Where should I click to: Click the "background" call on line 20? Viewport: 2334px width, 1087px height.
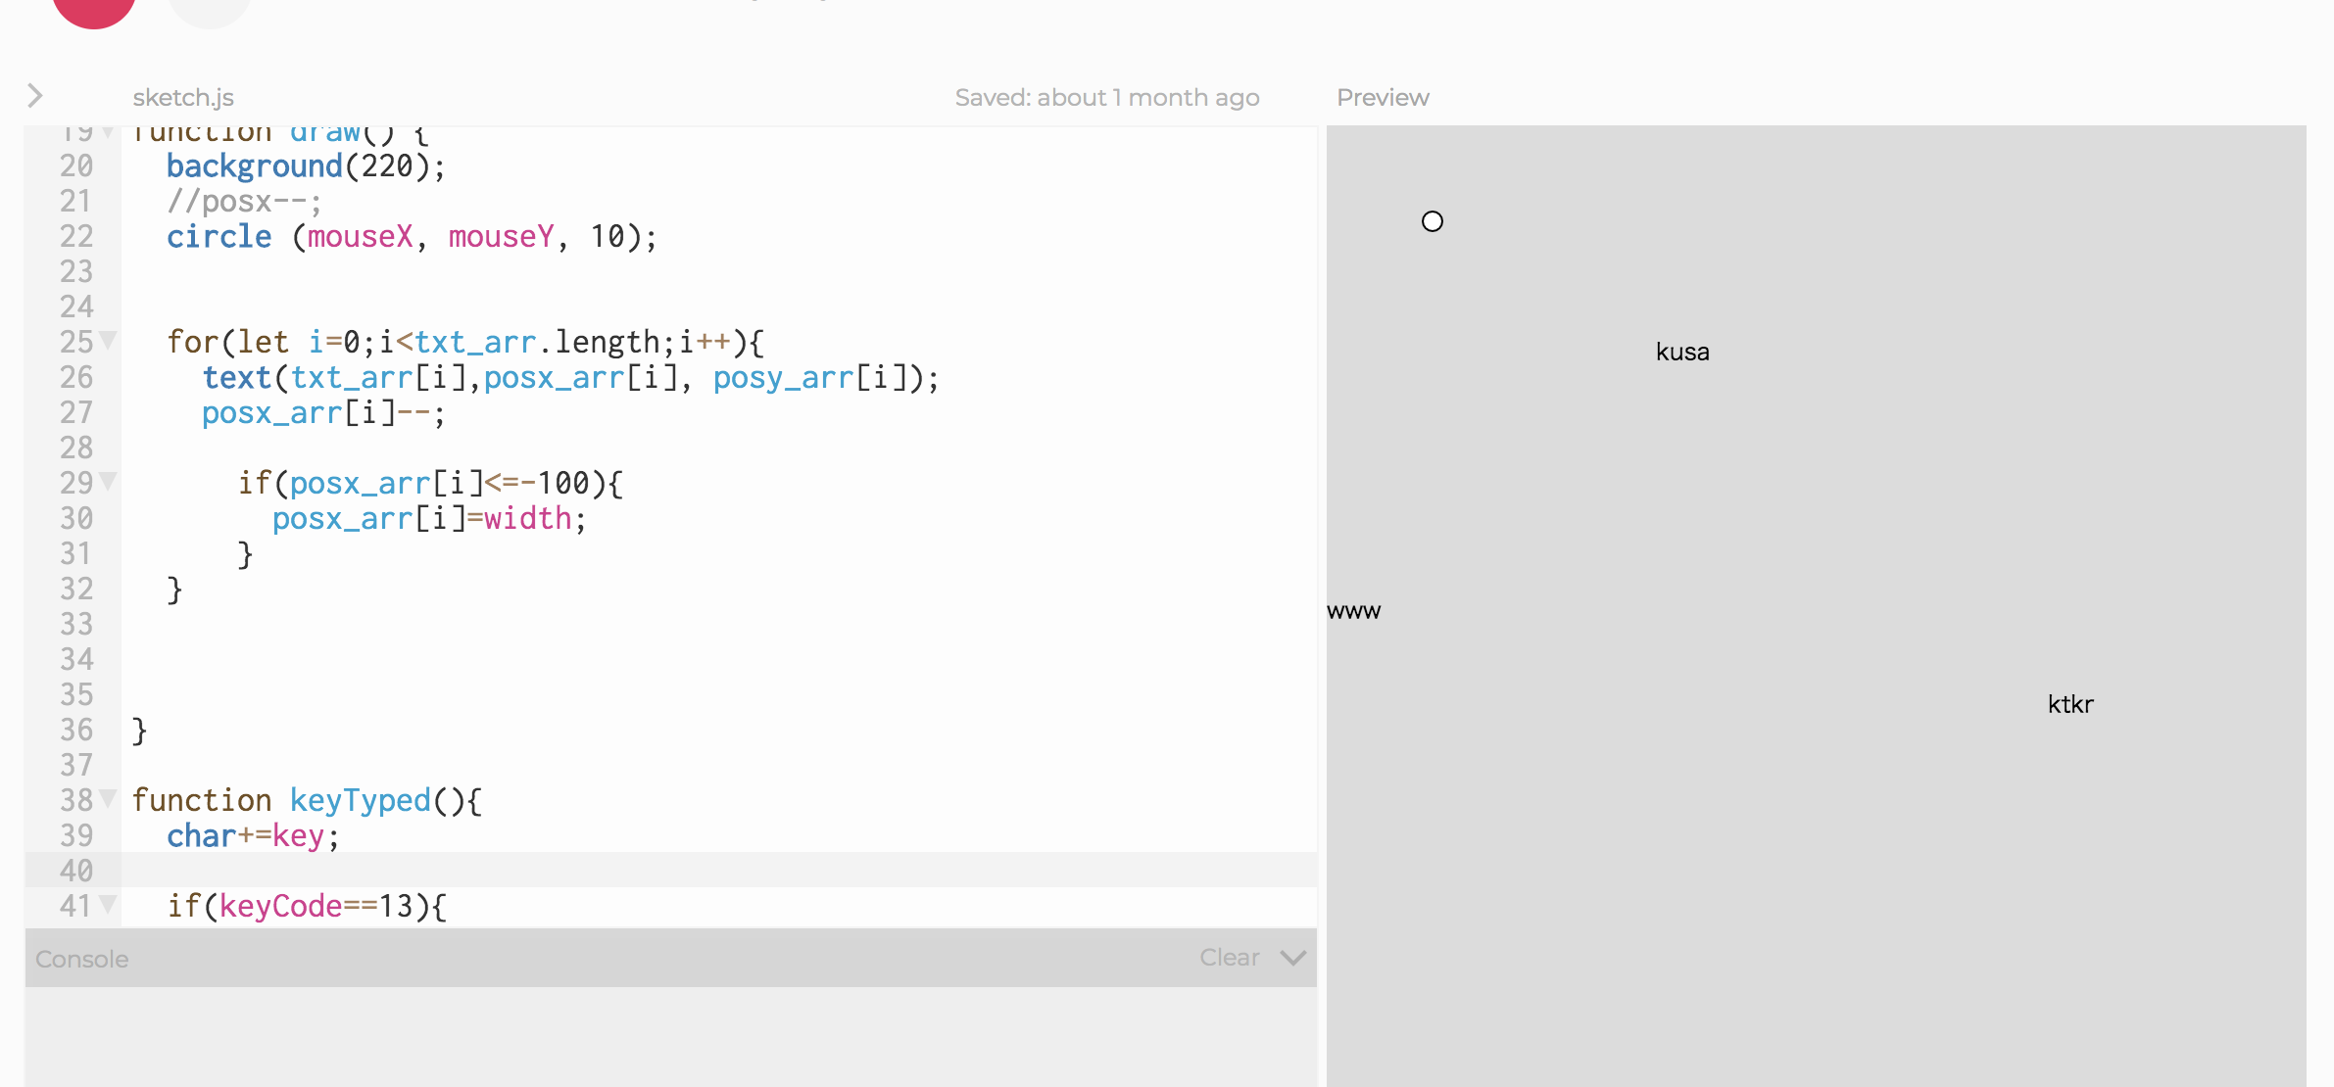tap(255, 165)
